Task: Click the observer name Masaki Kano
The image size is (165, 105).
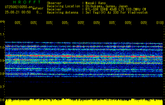Action: pyautogui.click(x=95, y=3)
